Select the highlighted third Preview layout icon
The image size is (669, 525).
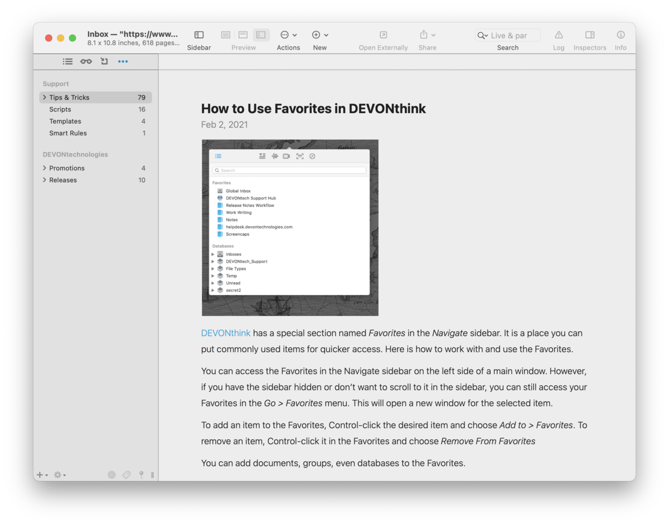click(x=261, y=35)
